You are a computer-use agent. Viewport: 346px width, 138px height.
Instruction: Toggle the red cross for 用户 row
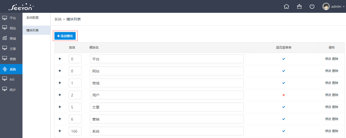click(284, 95)
